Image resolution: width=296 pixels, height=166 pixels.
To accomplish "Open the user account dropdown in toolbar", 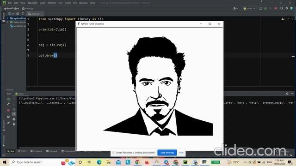I will pyautogui.click(x=235, y=8).
